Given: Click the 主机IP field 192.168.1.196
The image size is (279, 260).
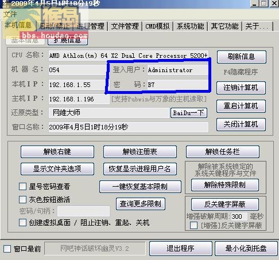Looking at the screenshot, I should pos(79,99).
